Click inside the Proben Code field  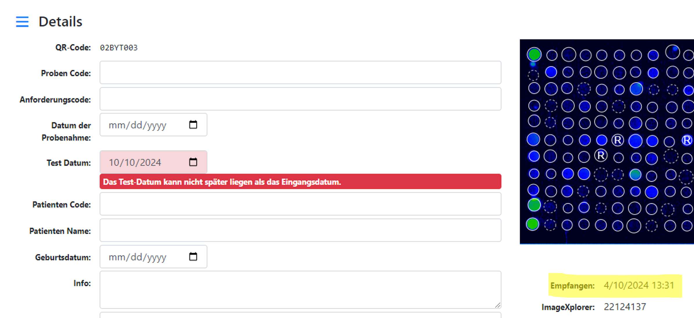[x=300, y=72]
